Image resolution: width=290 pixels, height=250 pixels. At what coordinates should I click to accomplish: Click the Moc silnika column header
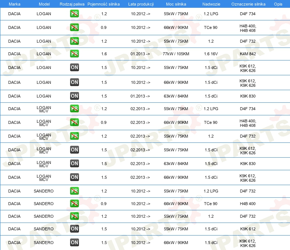tap(176, 4)
